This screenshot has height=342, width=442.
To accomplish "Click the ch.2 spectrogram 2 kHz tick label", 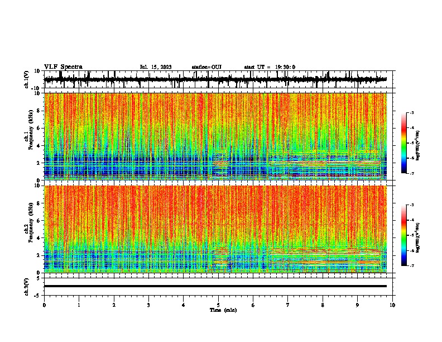I will click(39, 255).
